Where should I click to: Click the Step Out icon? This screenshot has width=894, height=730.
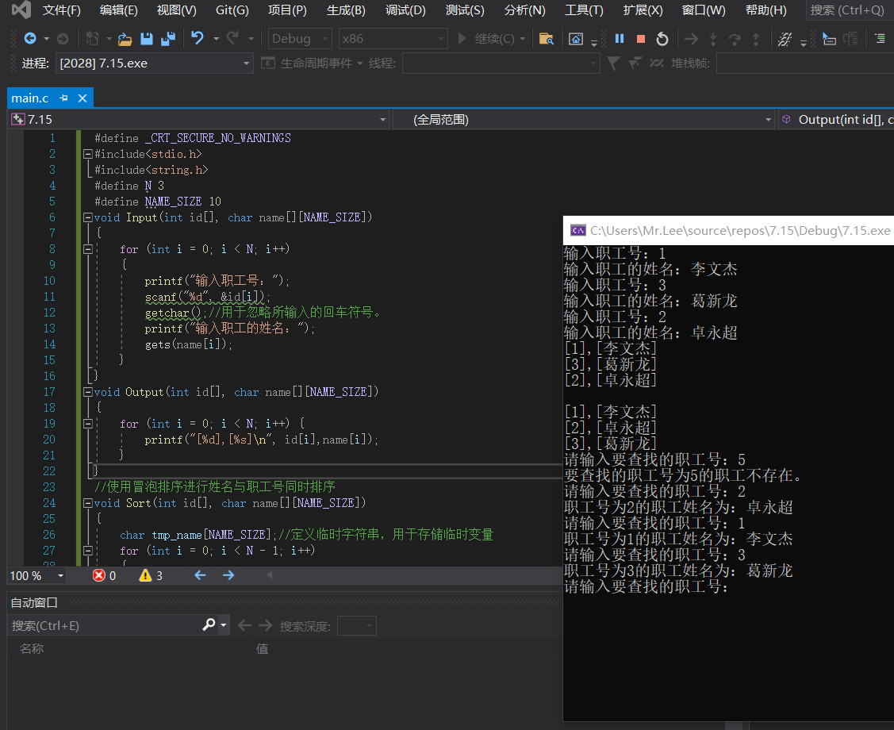point(756,38)
